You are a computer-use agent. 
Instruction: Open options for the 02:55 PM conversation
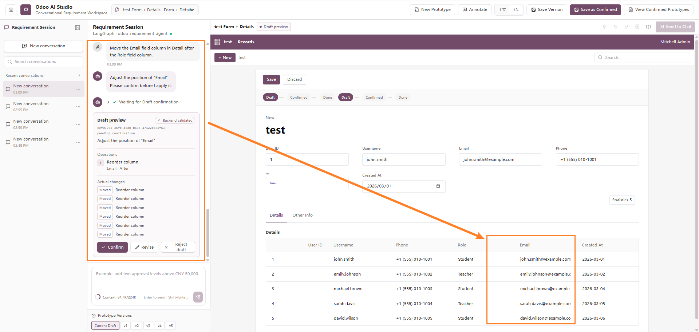(x=78, y=107)
